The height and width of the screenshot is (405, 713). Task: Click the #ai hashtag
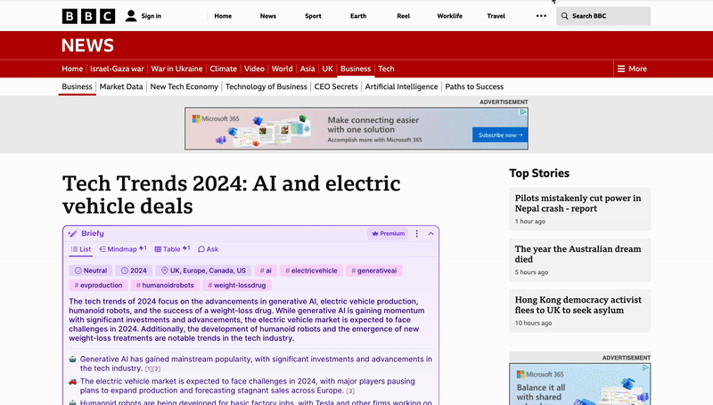pos(266,271)
